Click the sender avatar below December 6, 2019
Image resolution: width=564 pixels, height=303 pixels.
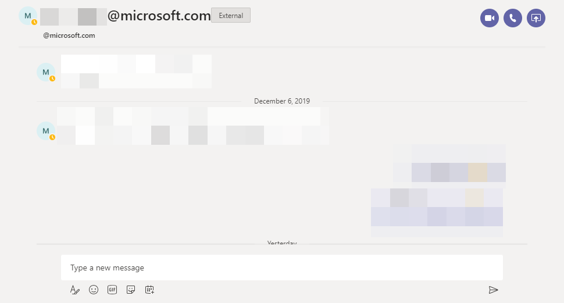[46, 131]
